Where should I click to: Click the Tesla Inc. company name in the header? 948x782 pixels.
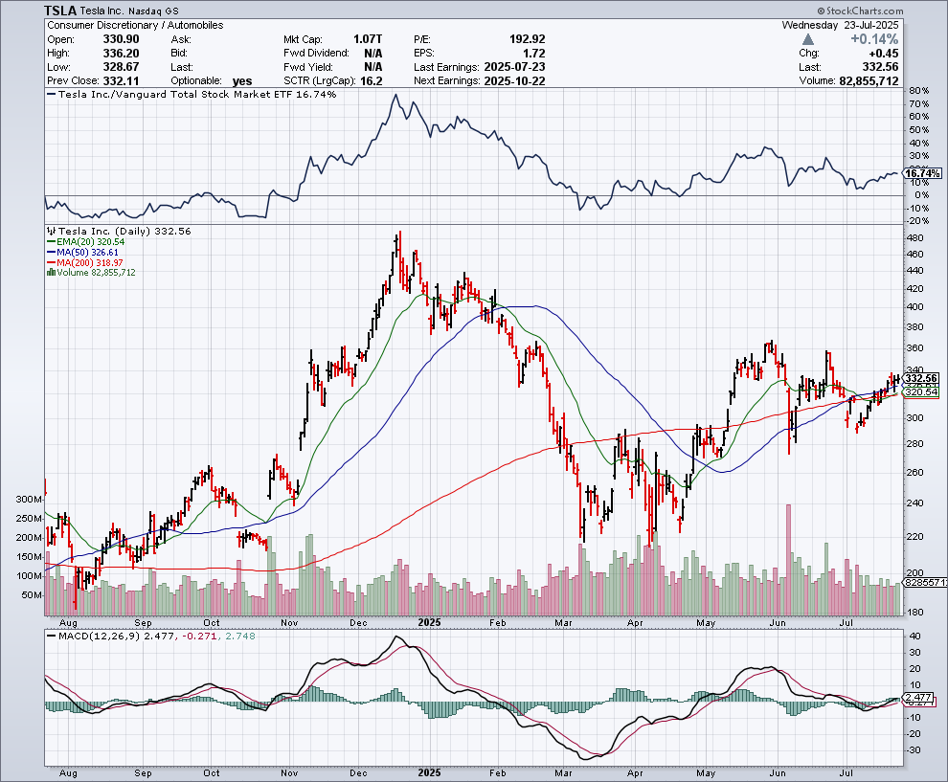click(101, 11)
